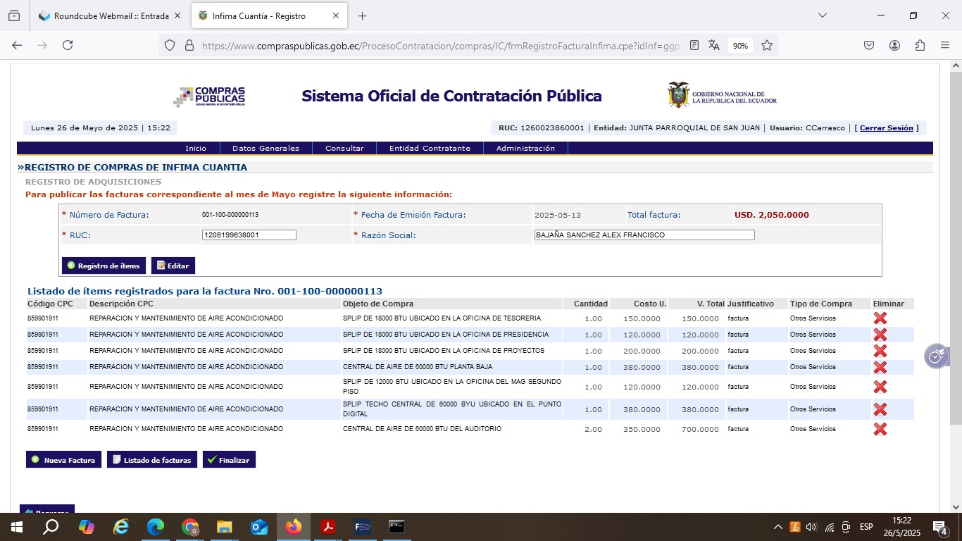This screenshot has width=962, height=541.
Task: Reload the current page
Action: point(68,45)
